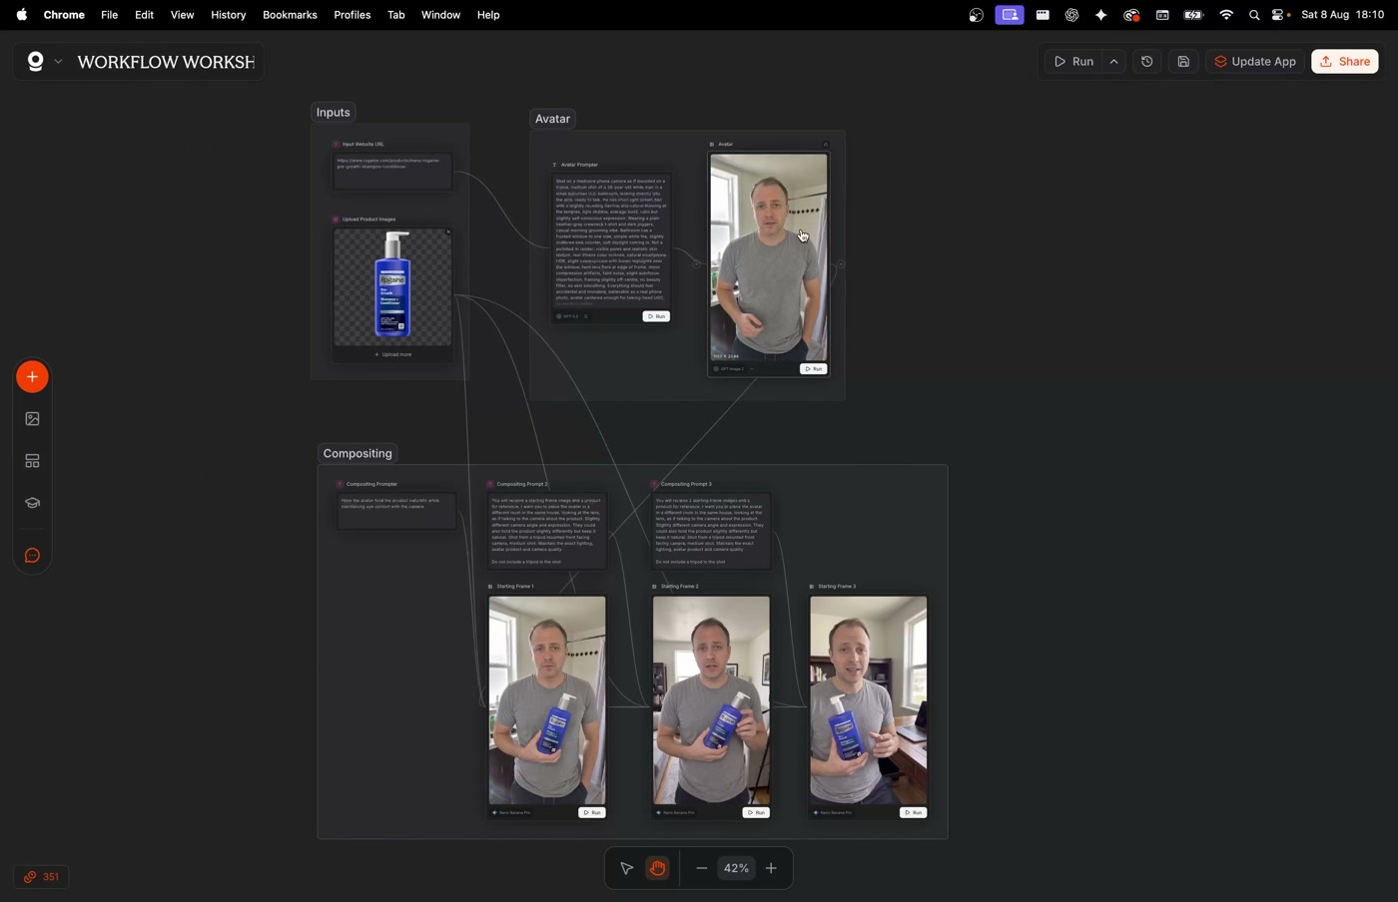Click the lock icon on Avatar node

click(826, 145)
